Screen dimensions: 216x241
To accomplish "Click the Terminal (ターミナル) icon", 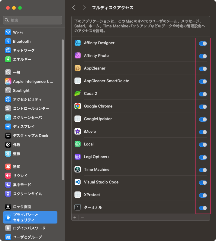I will coord(78,208).
